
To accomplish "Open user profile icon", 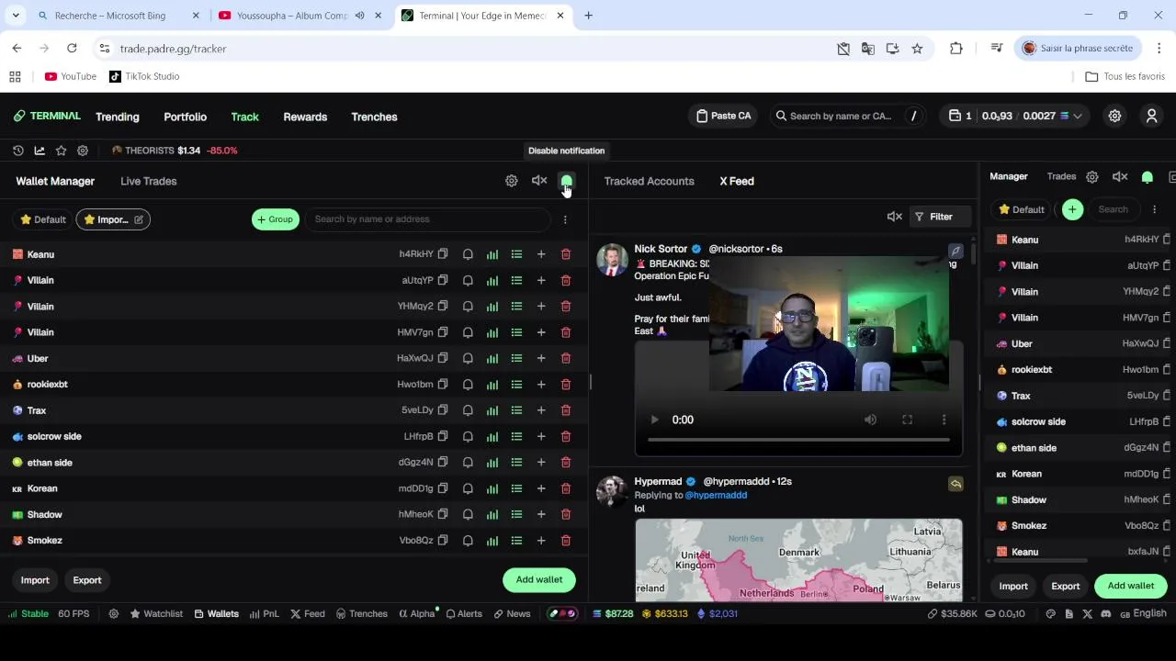I will point(1151,116).
